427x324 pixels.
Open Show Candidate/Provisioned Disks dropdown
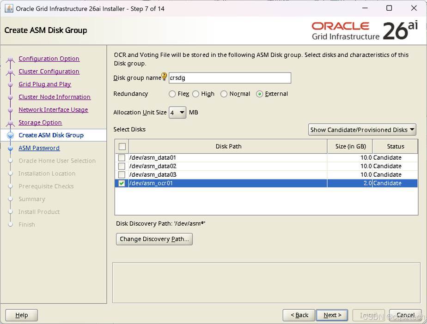[362, 130]
